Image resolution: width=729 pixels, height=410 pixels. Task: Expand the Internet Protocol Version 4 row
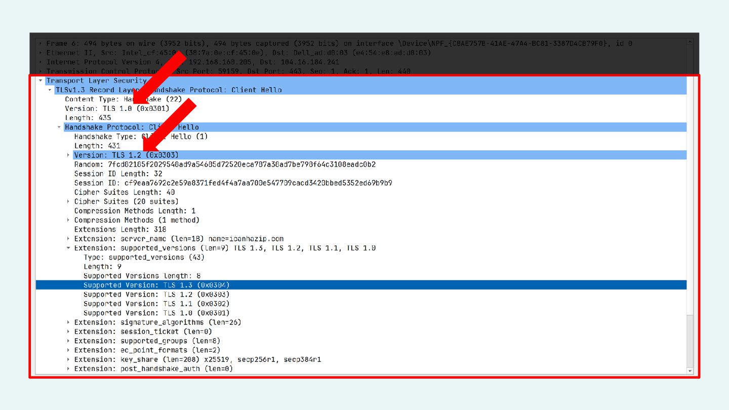(x=40, y=62)
